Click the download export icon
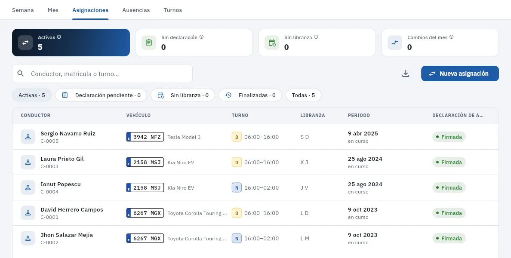The width and height of the screenshot is (511, 258). point(406,74)
